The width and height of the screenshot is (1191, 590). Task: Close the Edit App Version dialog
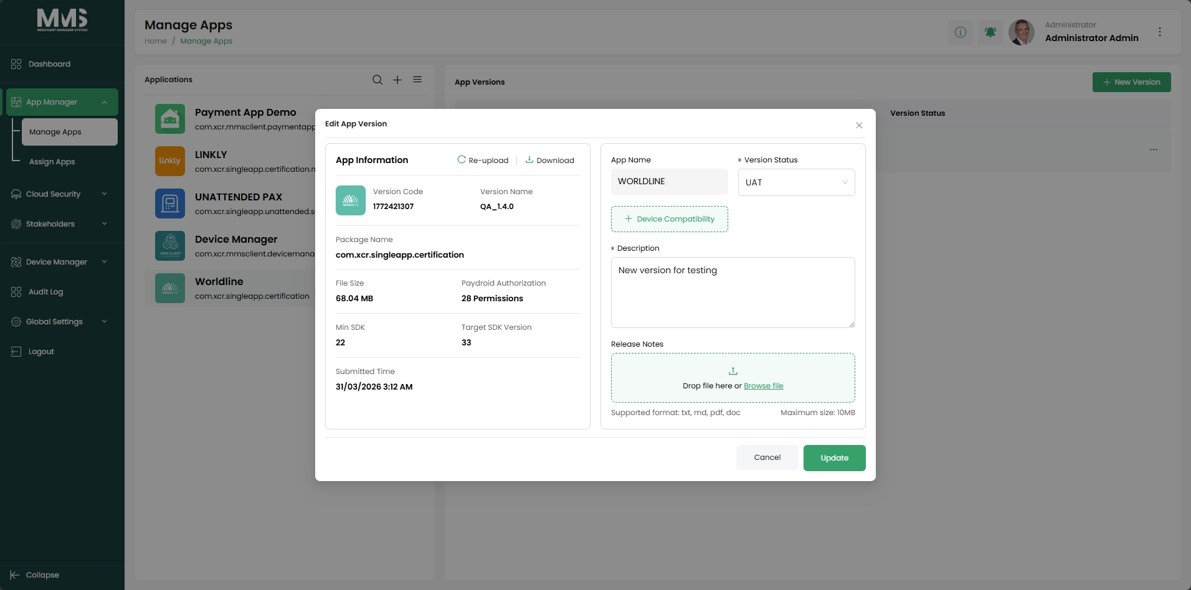(x=859, y=126)
